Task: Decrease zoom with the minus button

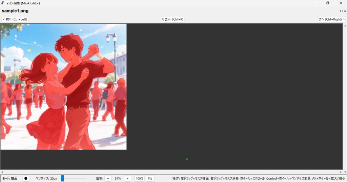Action: [x=108, y=178]
